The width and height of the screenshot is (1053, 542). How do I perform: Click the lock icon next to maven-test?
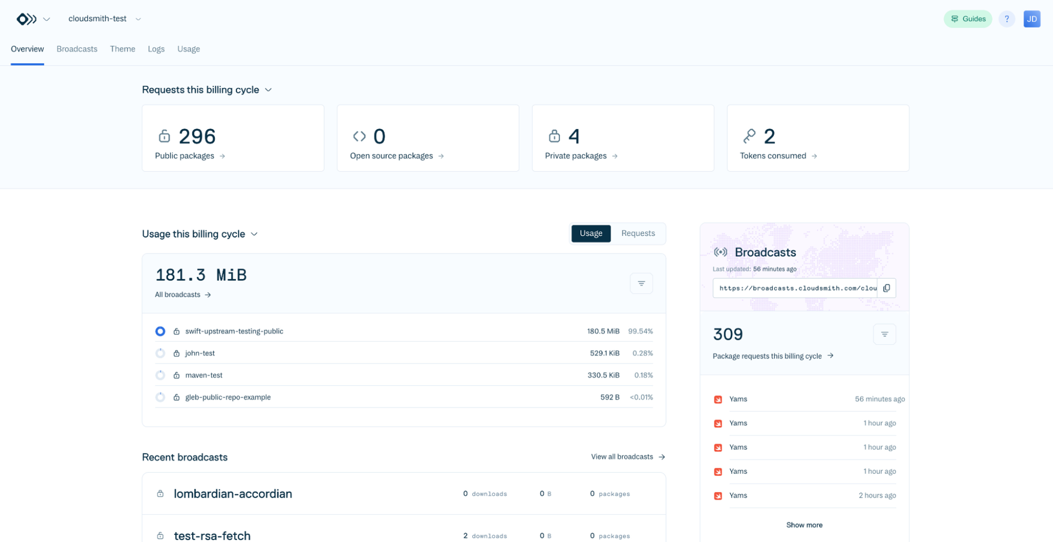pyautogui.click(x=177, y=375)
